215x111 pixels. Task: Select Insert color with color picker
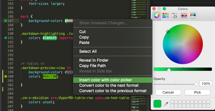[x=113, y=80]
